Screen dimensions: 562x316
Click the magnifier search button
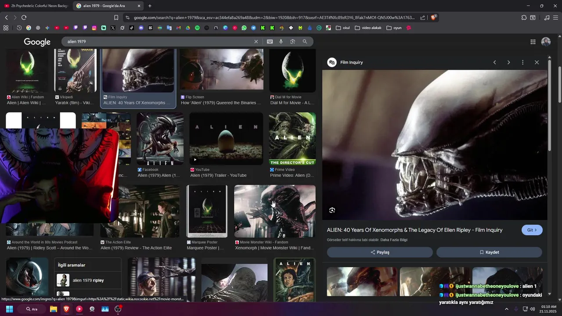pos(305,42)
